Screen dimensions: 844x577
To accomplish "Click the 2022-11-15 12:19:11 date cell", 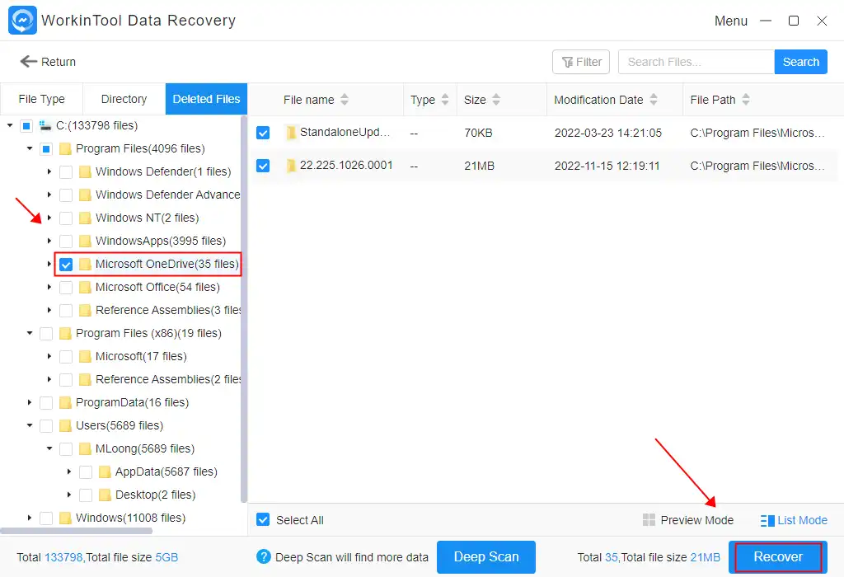I will click(607, 166).
